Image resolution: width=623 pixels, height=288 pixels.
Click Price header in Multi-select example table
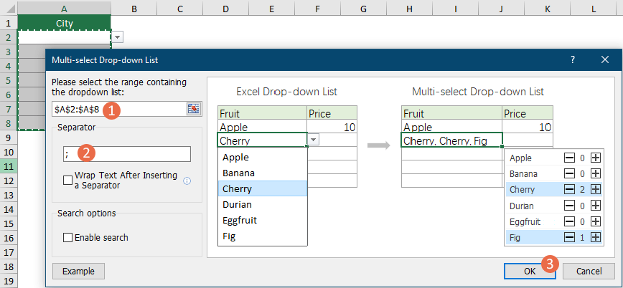(x=528, y=113)
